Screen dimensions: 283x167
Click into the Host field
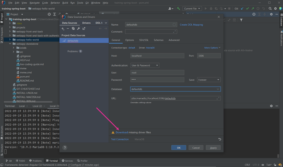(157, 56)
